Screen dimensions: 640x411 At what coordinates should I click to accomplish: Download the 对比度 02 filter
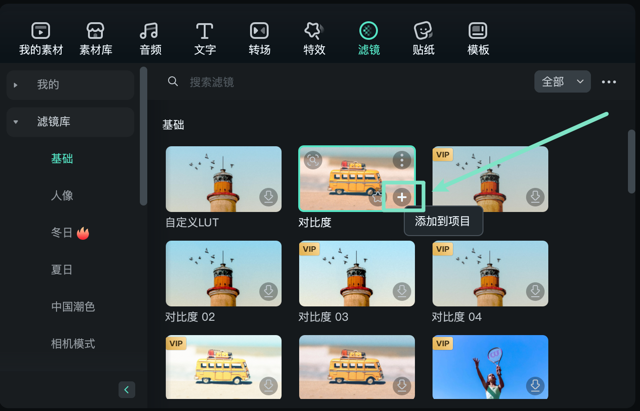[269, 292]
